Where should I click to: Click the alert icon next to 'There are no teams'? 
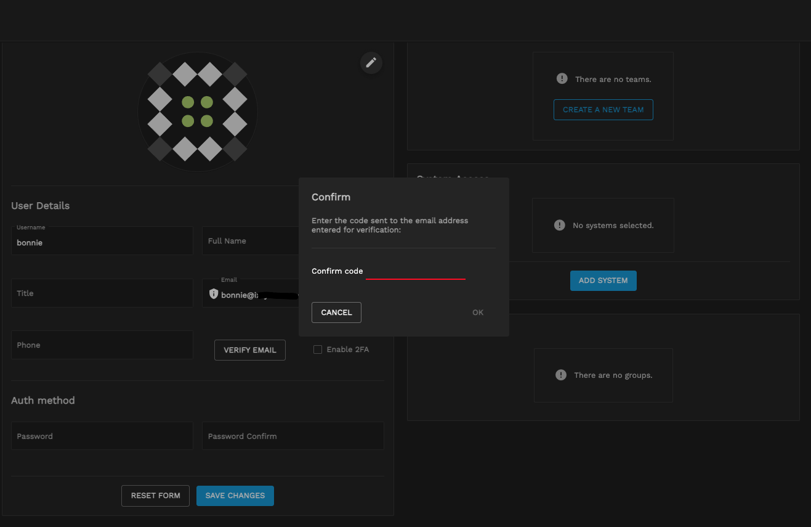(x=562, y=79)
